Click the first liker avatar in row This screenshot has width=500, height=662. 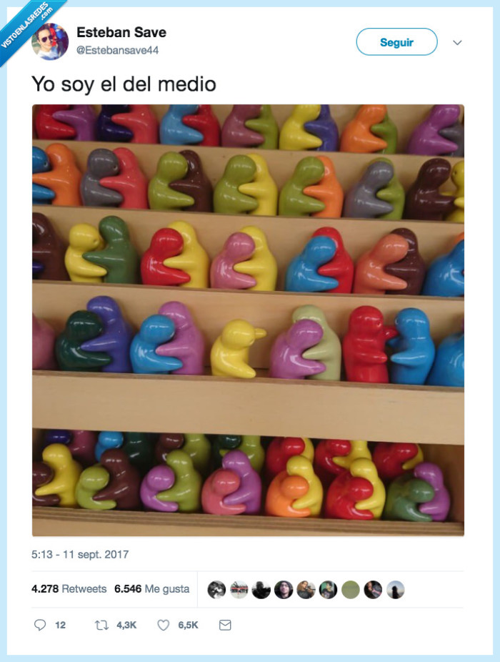pos(216,590)
